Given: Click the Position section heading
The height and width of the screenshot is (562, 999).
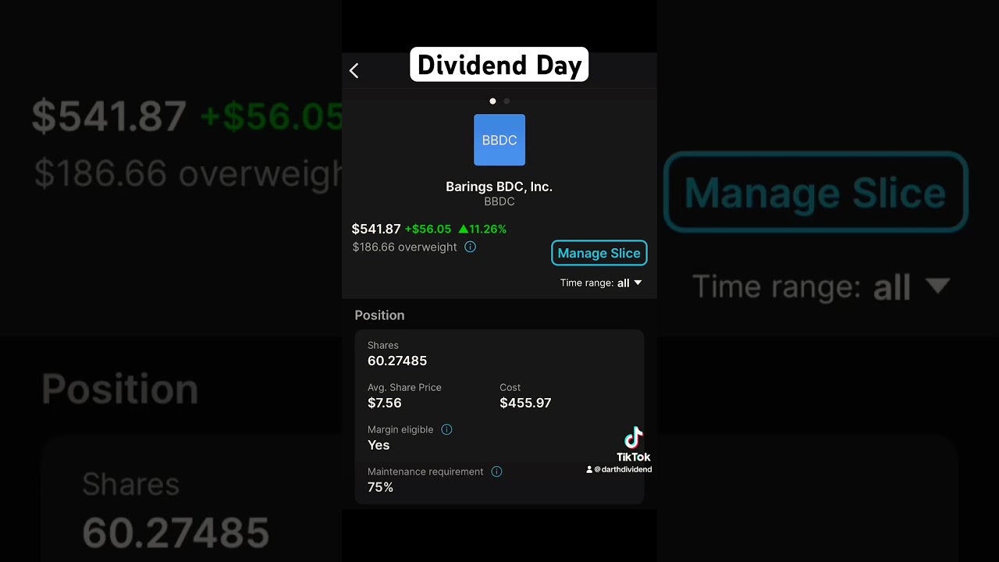Looking at the screenshot, I should pos(379,315).
